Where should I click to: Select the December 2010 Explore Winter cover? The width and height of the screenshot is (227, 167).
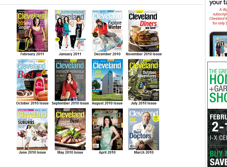[x=107, y=31]
